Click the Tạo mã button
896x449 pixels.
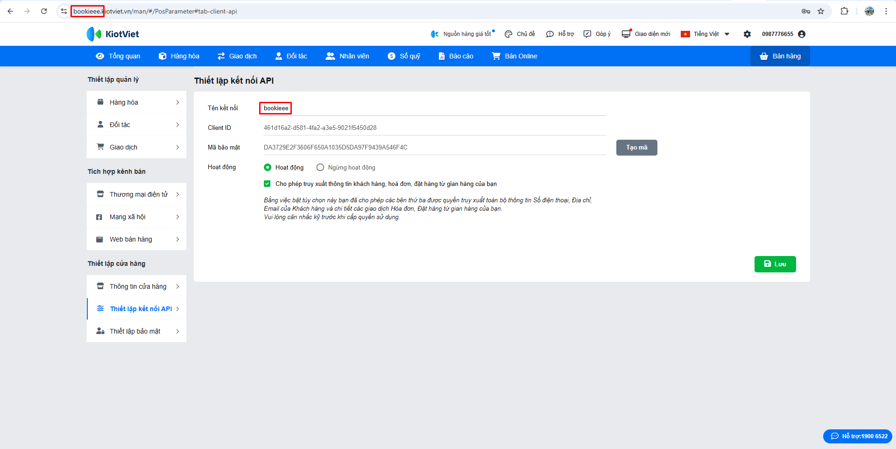[636, 148]
